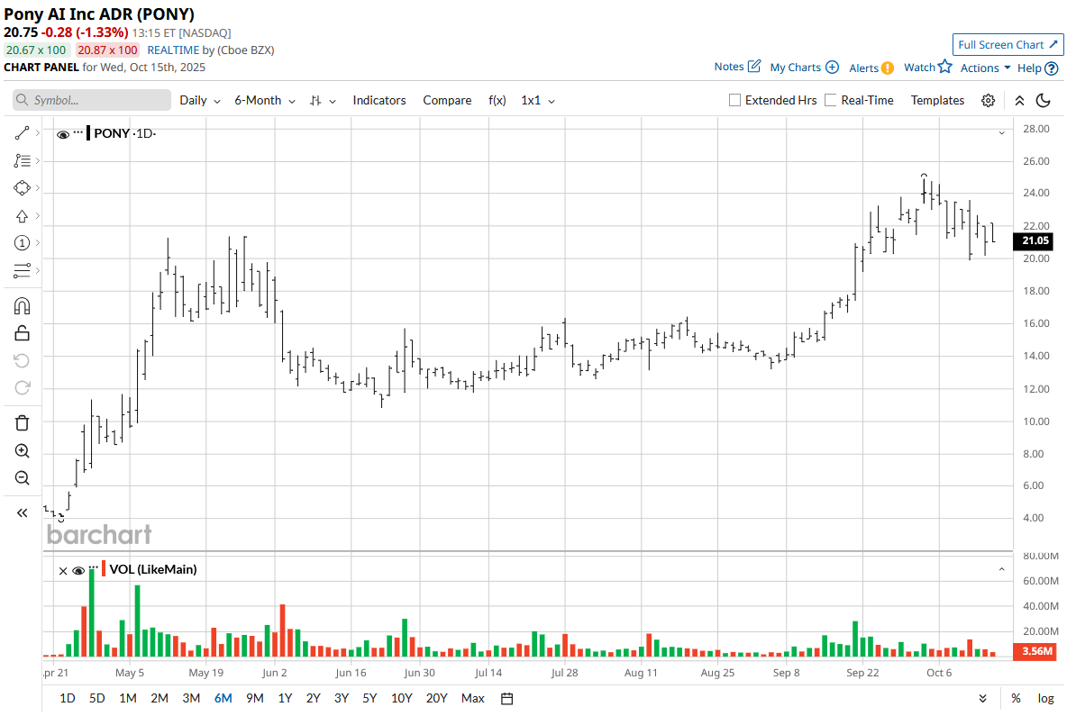
Task: Select the trend line drawing tool
Action: pyautogui.click(x=22, y=133)
